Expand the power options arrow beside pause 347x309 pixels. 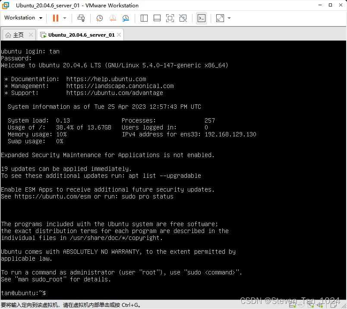click(65, 18)
